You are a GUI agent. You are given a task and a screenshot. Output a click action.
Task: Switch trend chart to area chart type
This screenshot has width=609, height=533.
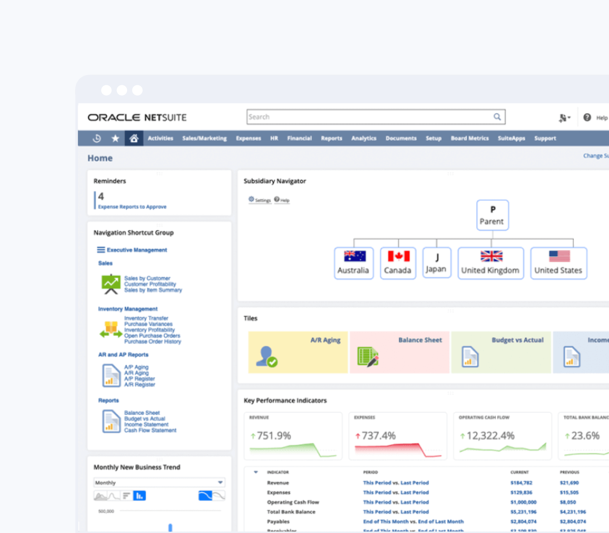coord(100,496)
